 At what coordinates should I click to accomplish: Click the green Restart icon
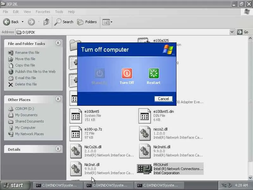pos(154,73)
